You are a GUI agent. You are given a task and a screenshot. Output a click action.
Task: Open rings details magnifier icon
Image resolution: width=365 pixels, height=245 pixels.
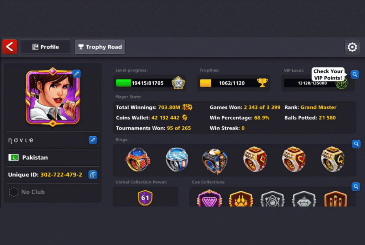click(356, 144)
